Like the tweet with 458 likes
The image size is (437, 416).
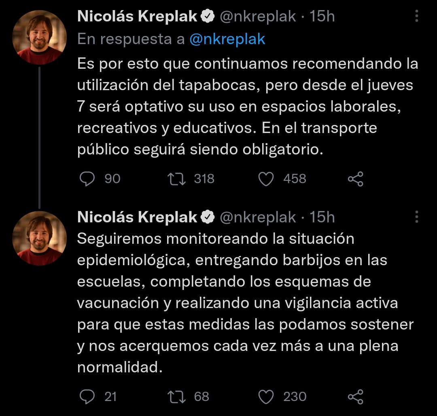point(266,179)
